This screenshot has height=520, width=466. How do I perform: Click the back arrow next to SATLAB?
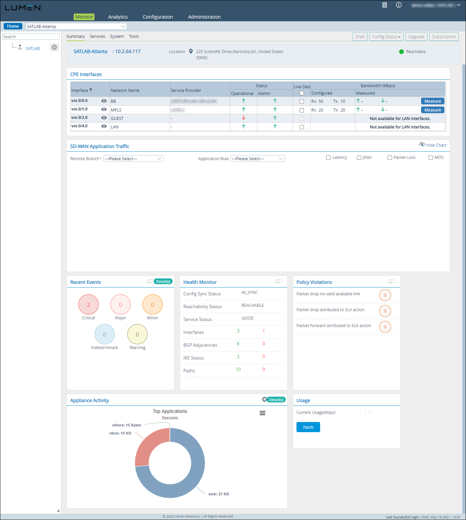pos(54,47)
